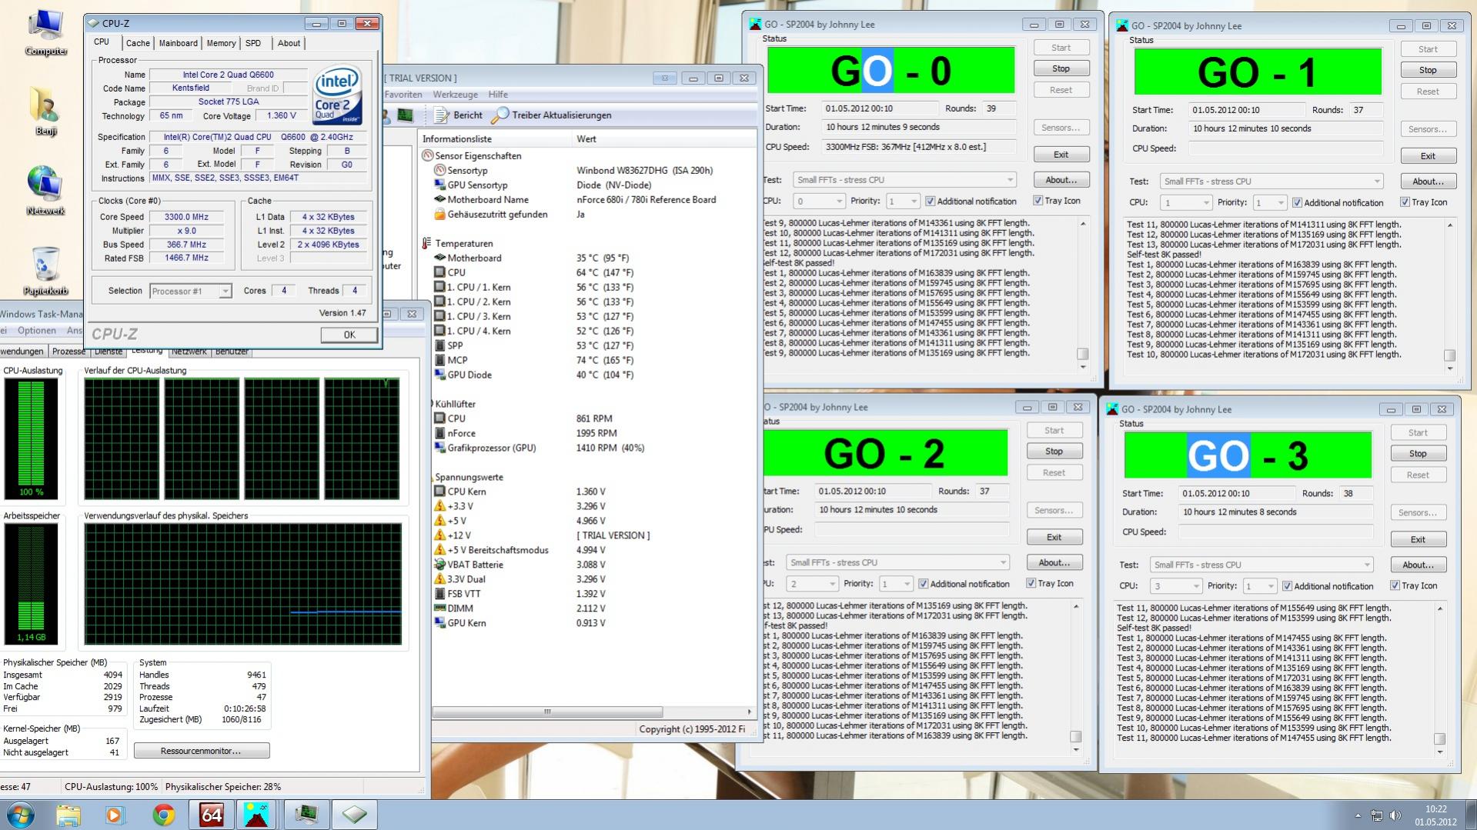Click the Bericht report icon

click(442, 115)
